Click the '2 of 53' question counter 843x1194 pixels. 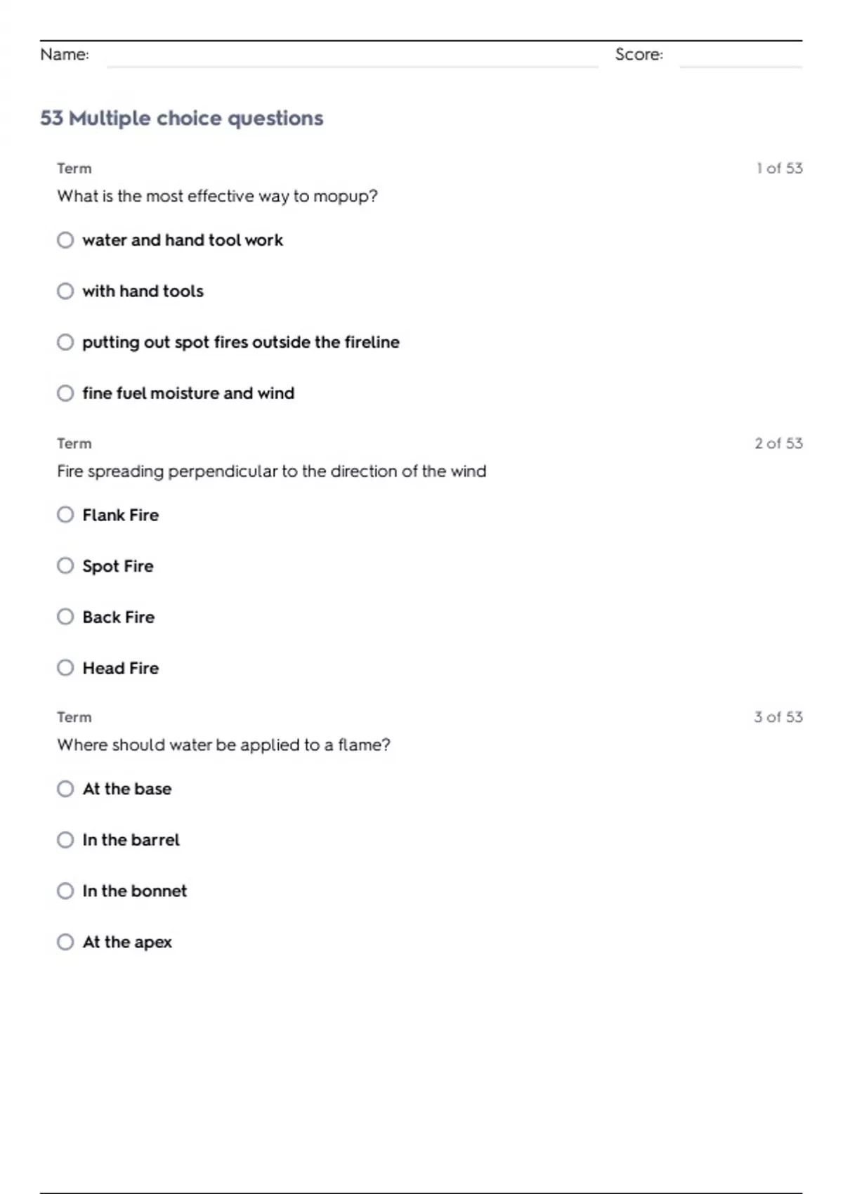pos(778,443)
